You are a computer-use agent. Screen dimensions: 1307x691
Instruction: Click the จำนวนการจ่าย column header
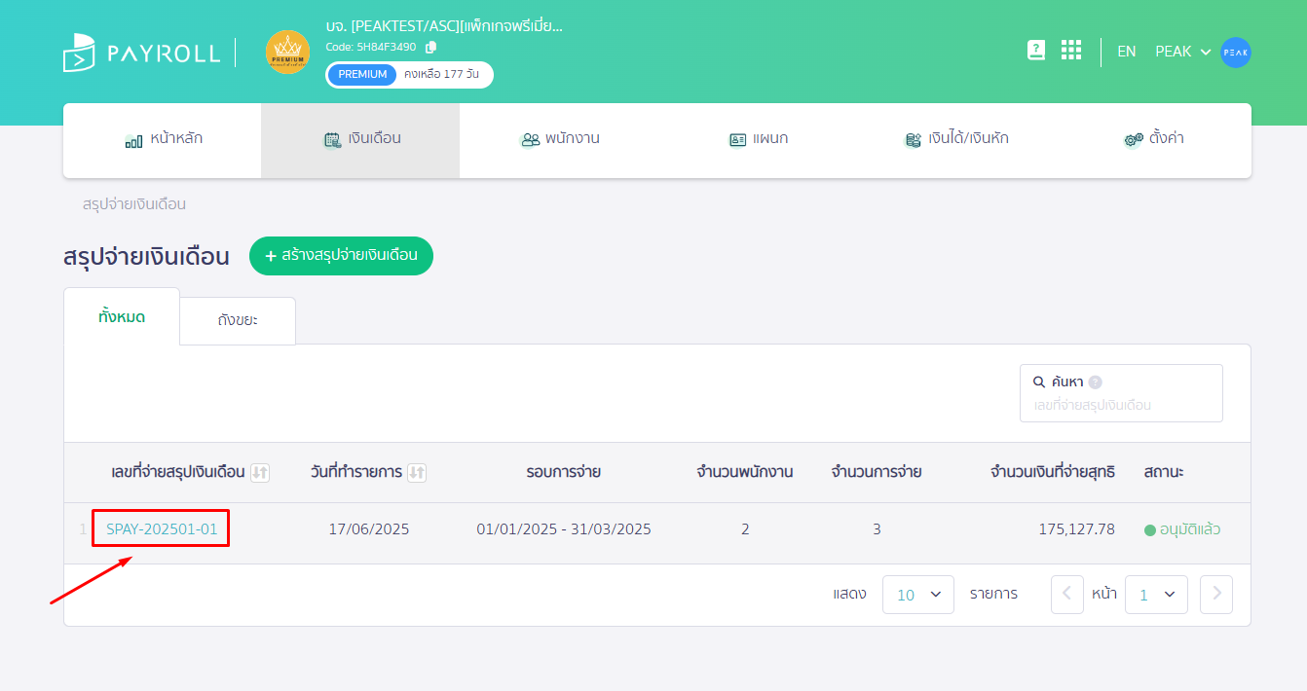(x=877, y=472)
